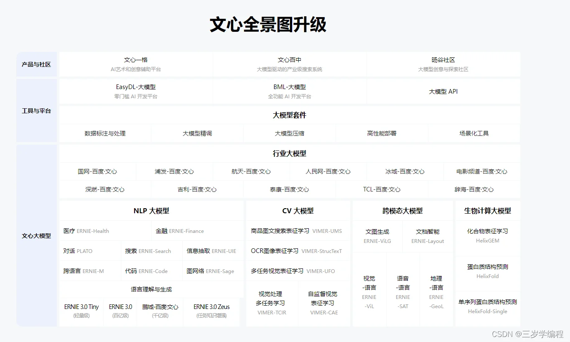
Task: Select 航天-百度·文心 industry model
Action: tap(251, 171)
